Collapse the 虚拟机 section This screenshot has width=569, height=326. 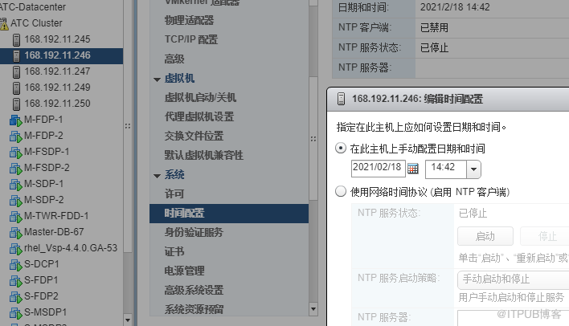click(x=158, y=79)
